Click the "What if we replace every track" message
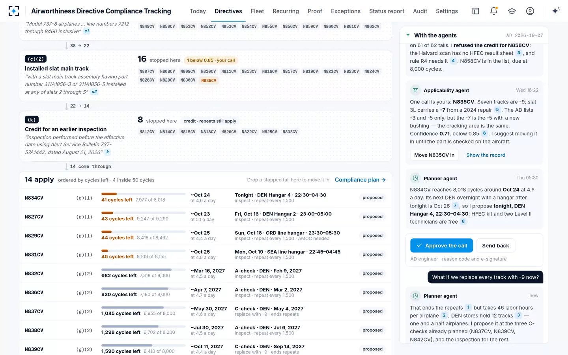568x355 pixels. pyautogui.click(x=485, y=277)
